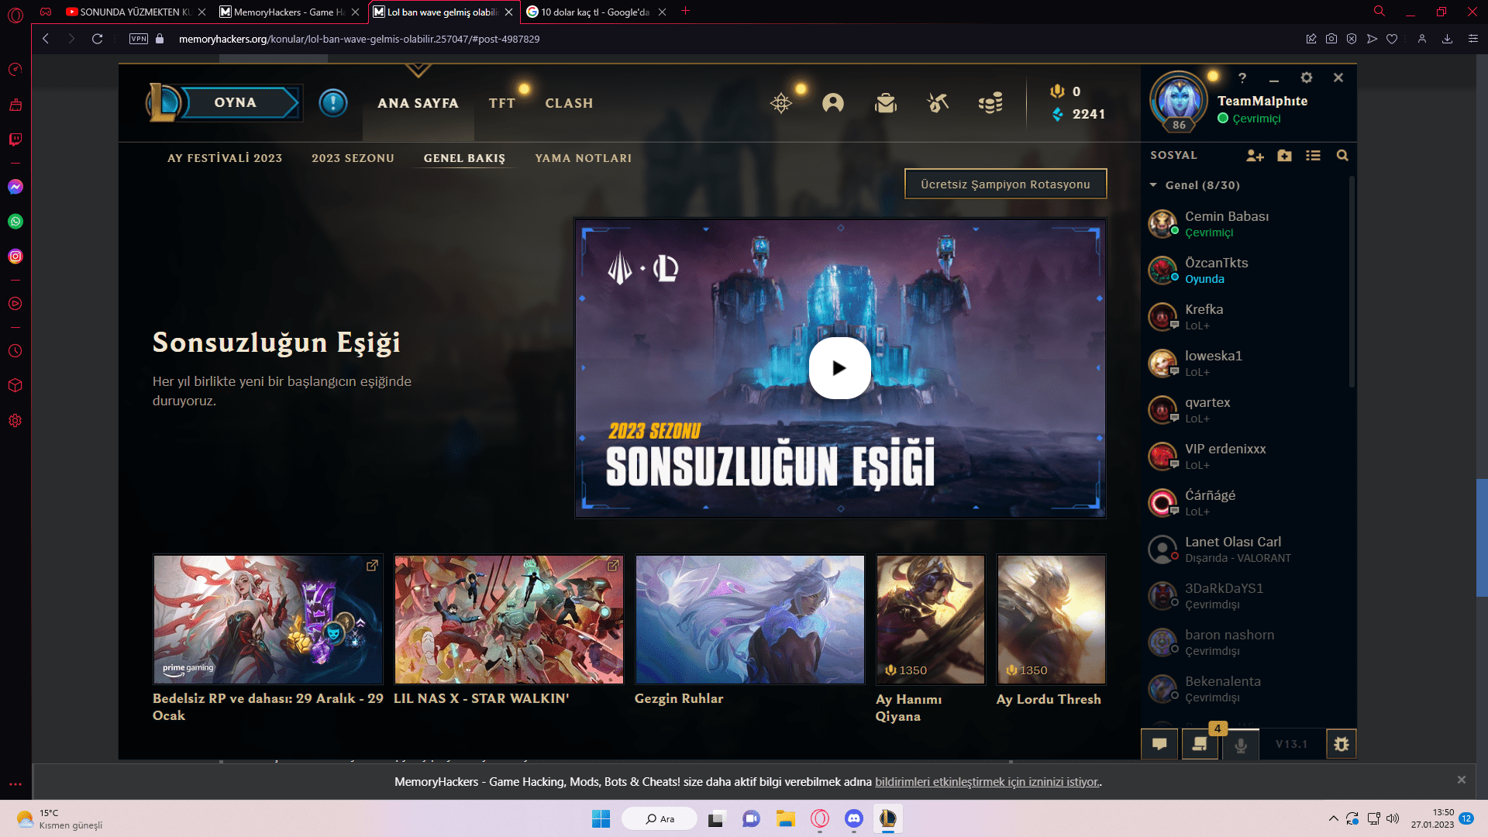Open the GX Control speedometer in Opera sidebar

pos(15,70)
